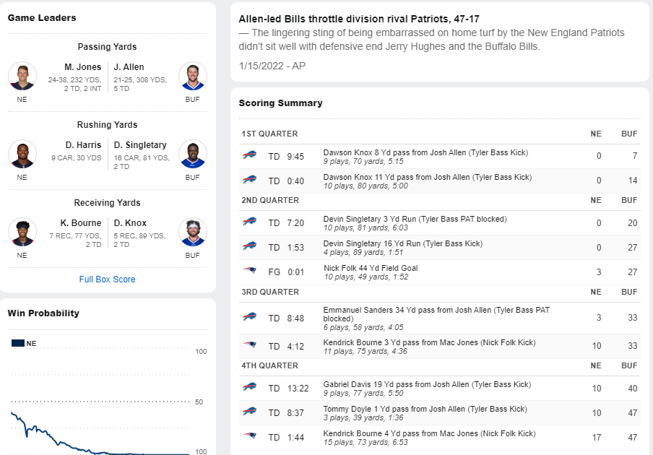Click Dawson Knox player headshot
This screenshot has height=455, width=653.
192,232
